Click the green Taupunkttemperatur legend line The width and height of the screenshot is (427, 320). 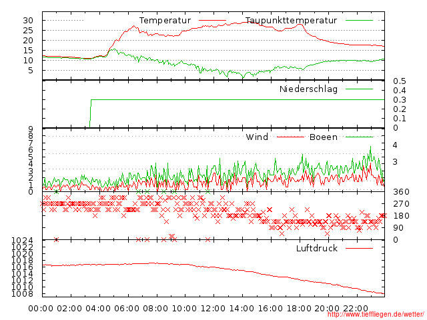click(359, 21)
